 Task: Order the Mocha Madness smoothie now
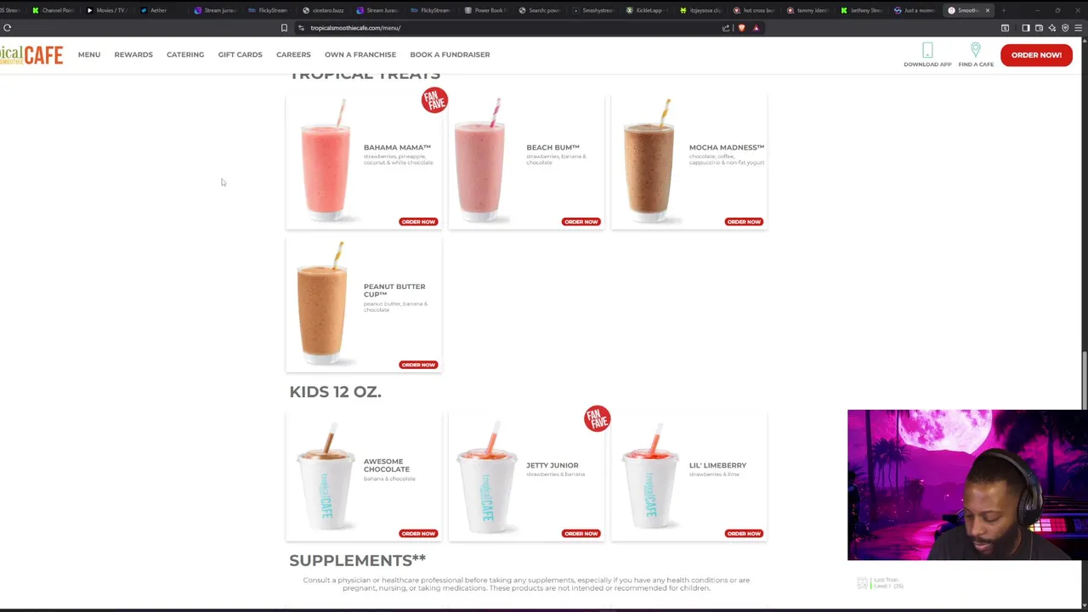point(744,222)
